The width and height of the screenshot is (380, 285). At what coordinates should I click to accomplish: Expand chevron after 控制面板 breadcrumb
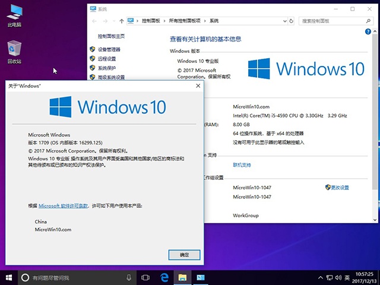pyautogui.click(x=164, y=21)
